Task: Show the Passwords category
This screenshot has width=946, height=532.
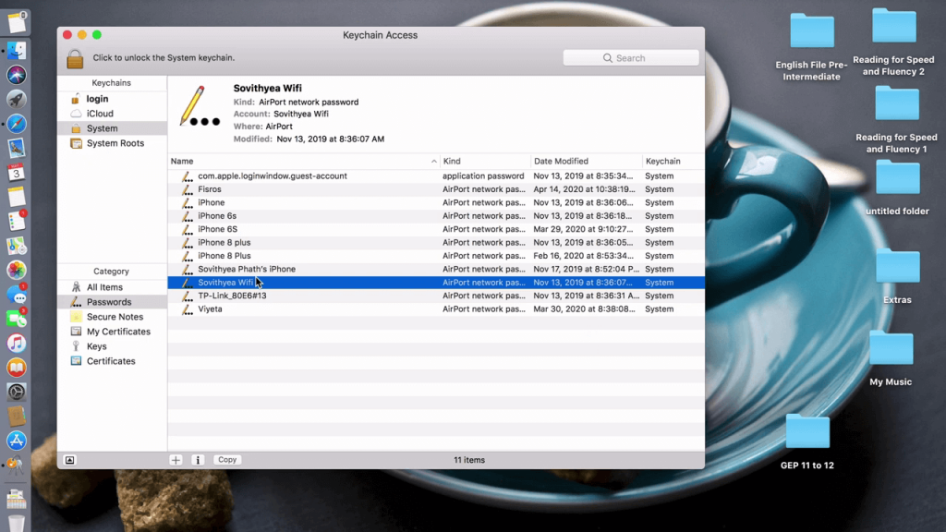Action: click(x=109, y=302)
